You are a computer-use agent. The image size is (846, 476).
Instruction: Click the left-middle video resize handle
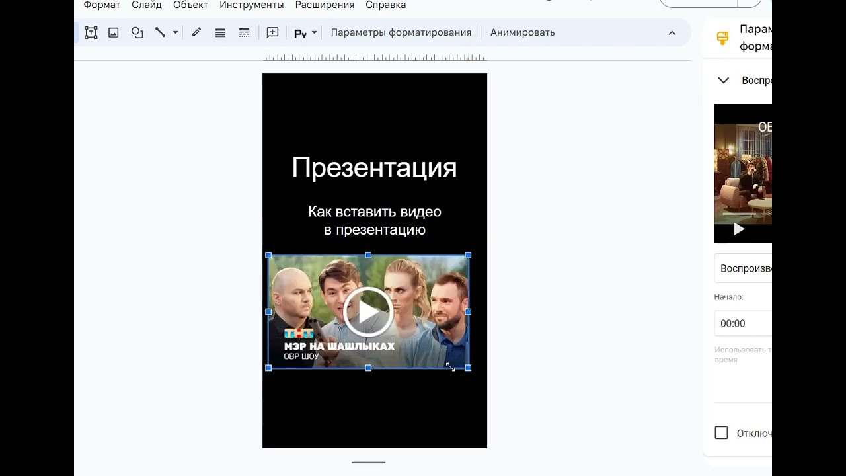click(x=268, y=311)
